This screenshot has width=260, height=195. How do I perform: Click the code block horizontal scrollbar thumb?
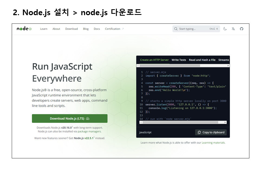click(x=180, y=122)
